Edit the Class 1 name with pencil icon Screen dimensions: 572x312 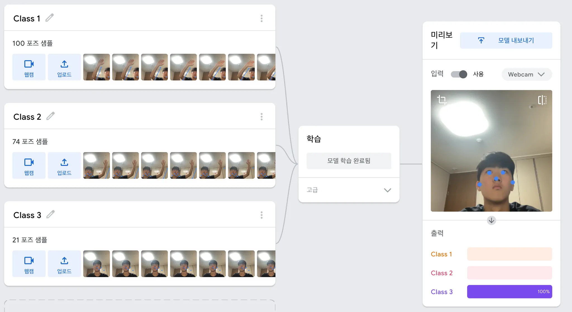point(50,18)
